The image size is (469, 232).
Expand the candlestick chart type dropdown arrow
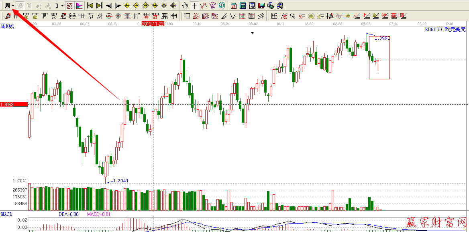pyautogui.click(x=62, y=6)
